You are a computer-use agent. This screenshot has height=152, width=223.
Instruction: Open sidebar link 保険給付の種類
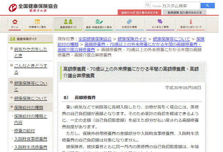29,107
